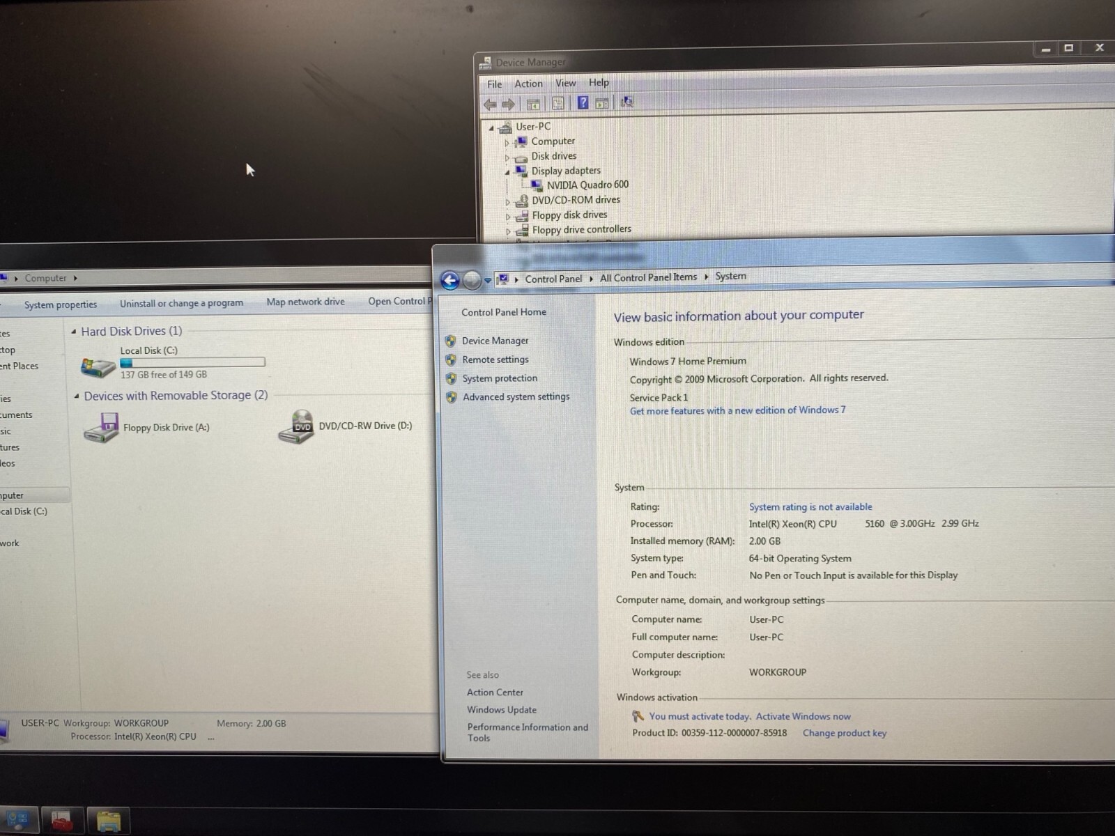Open Windows Update under See also
The width and height of the screenshot is (1115, 836).
[502, 710]
